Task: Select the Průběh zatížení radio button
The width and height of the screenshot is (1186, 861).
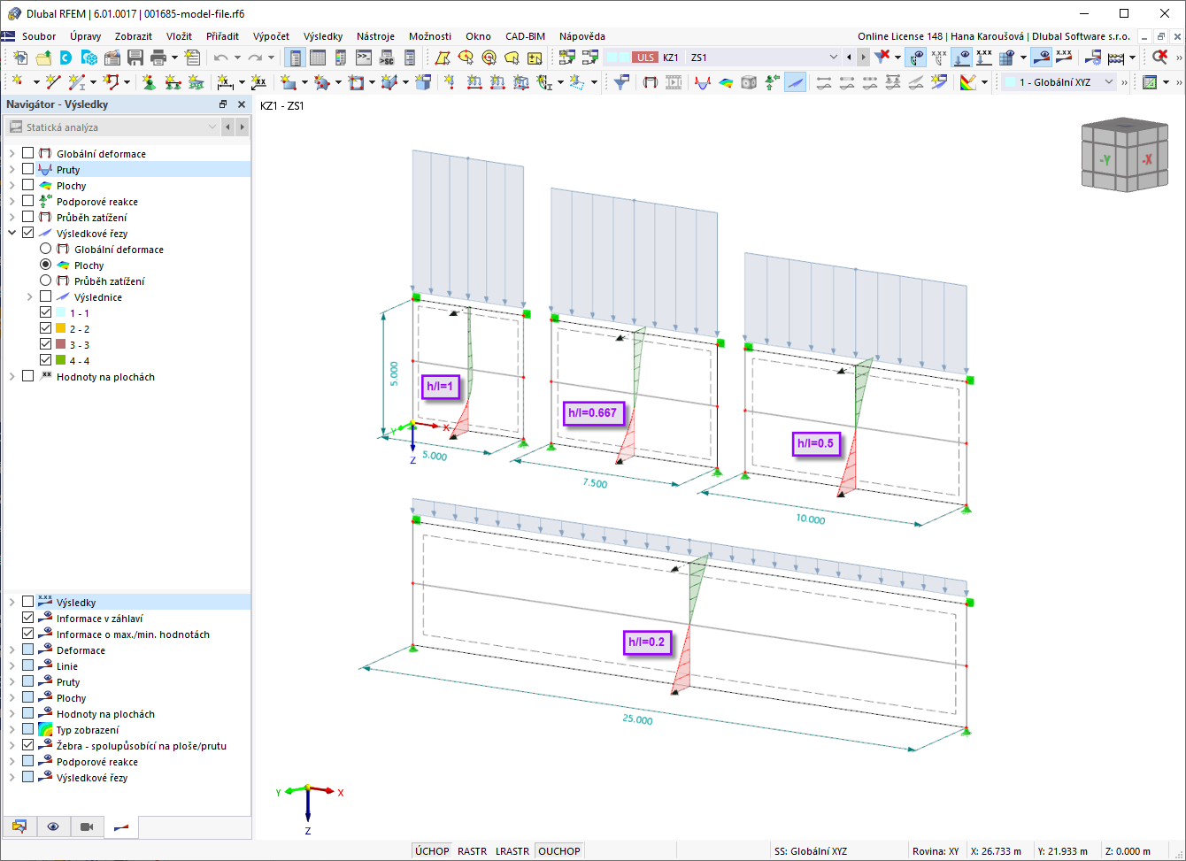Action: [46, 281]
